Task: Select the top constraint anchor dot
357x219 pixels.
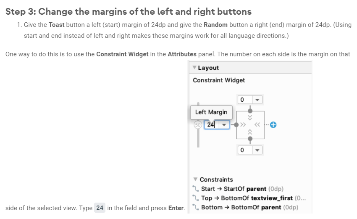Action: (x=250, y=111)
